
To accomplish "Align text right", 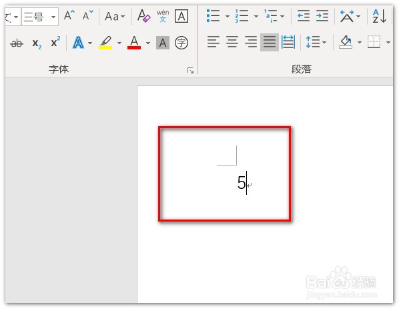I will click(x=251, y=42).
